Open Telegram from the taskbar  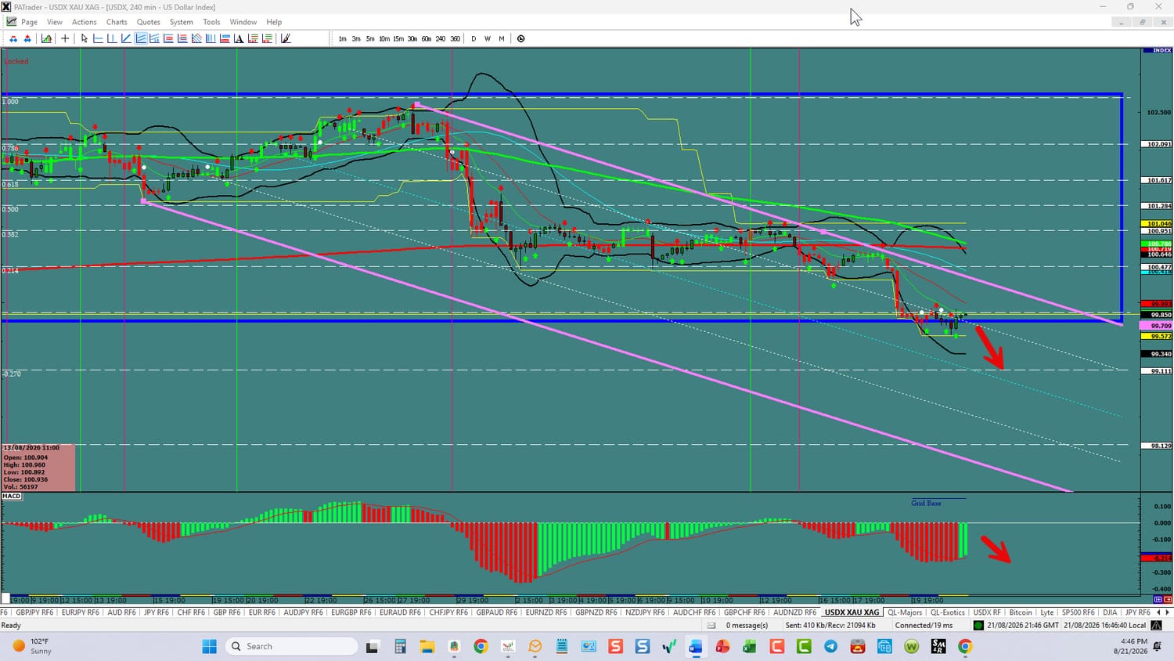pyautogui.click(x=830, y=646)
